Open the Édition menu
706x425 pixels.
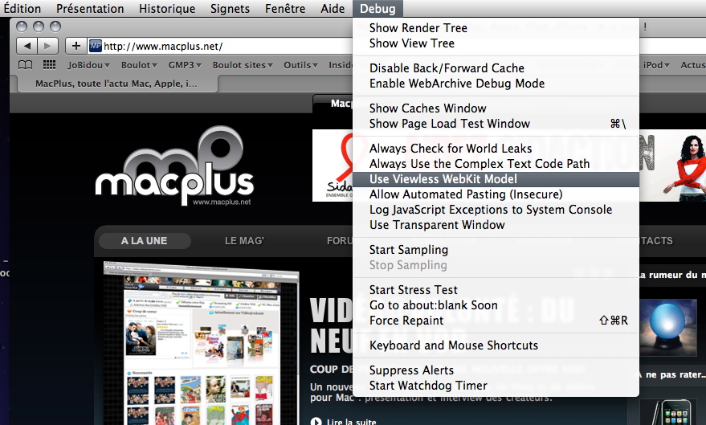click(x=22, y=9)
